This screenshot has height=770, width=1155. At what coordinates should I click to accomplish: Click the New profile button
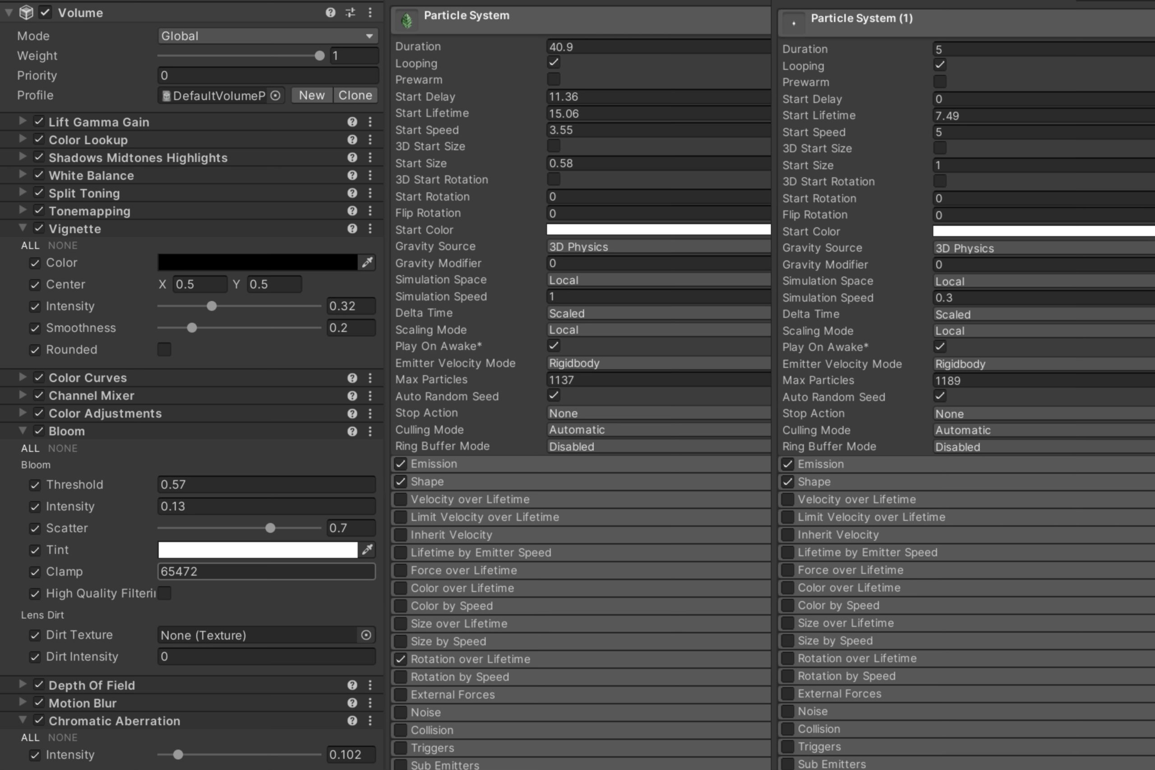coord(312,95)
